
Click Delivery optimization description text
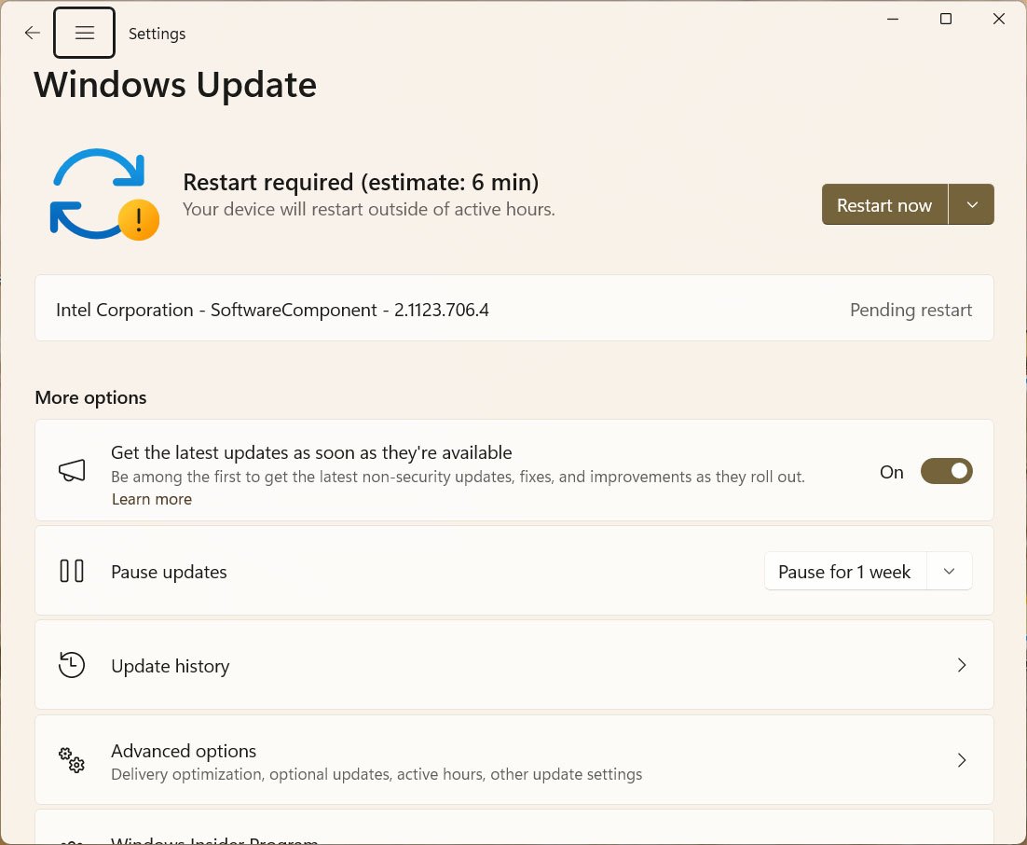pos(377,774)
